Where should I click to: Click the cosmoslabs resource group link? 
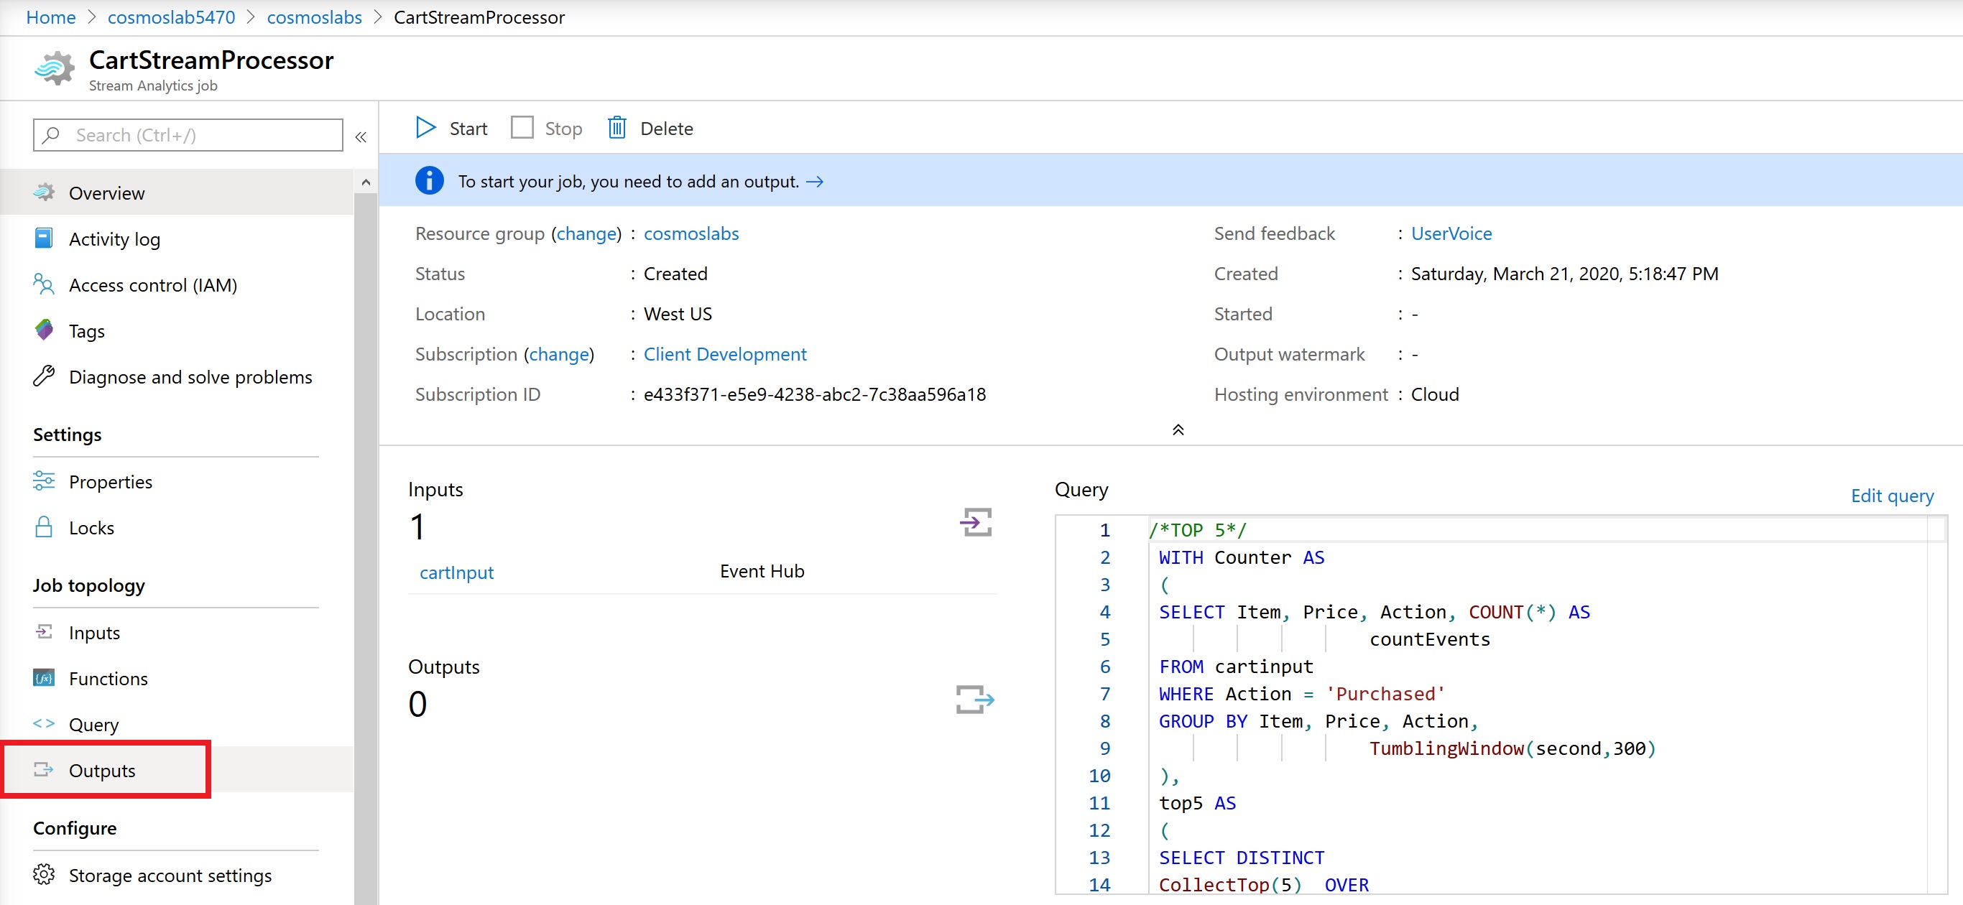pos(691,233)
